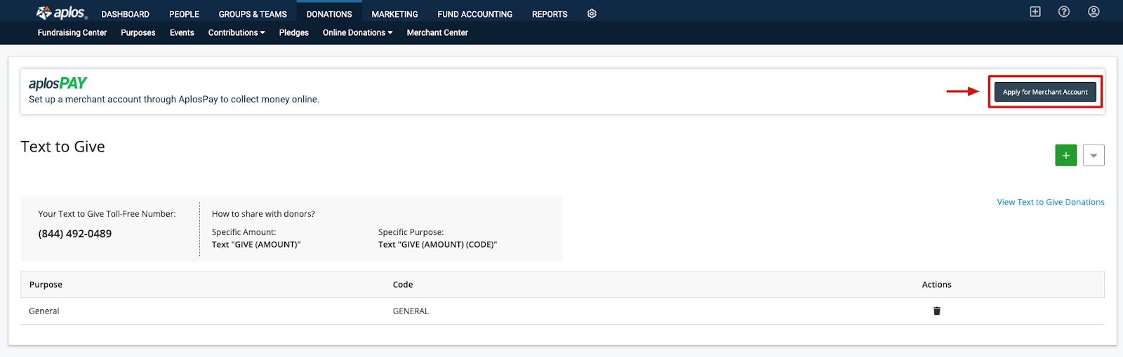Expand the Online Donations submenu
Screen dimensions: 1123x357
click(x=357, y=33)
